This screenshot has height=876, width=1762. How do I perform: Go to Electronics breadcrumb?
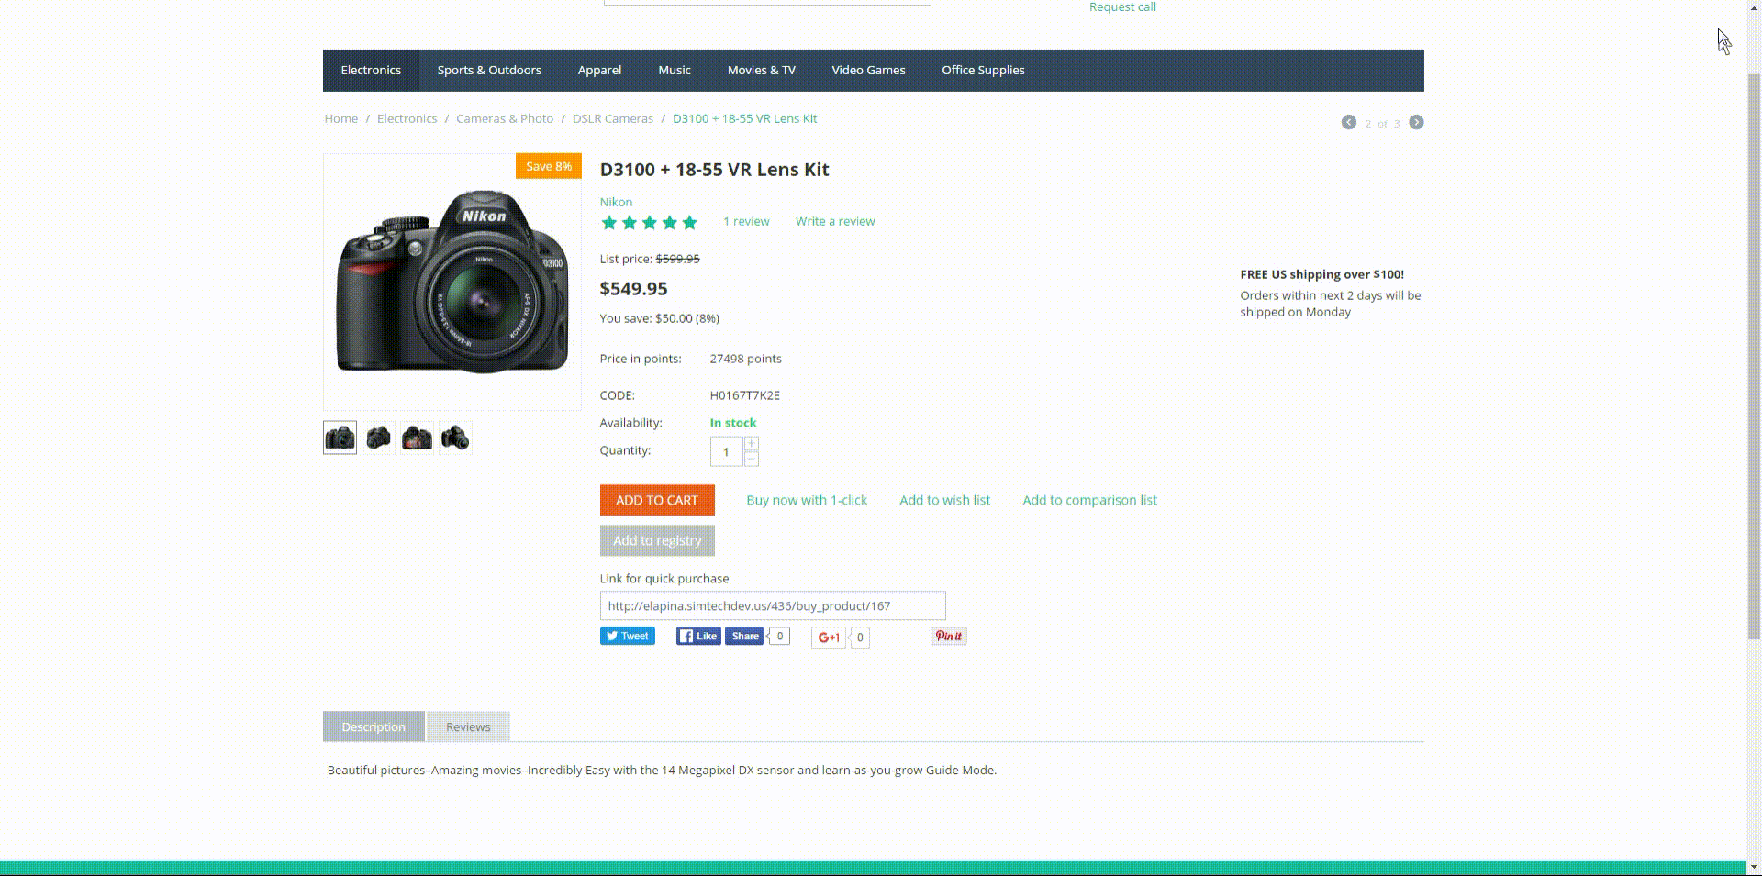click(x=407, y=118)
